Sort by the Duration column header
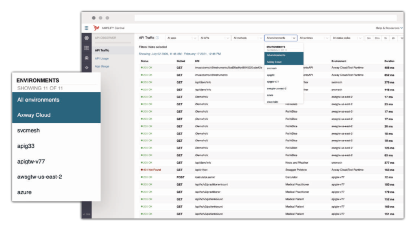The width and height of the screenshot is (415, 230). pos(389,61)
